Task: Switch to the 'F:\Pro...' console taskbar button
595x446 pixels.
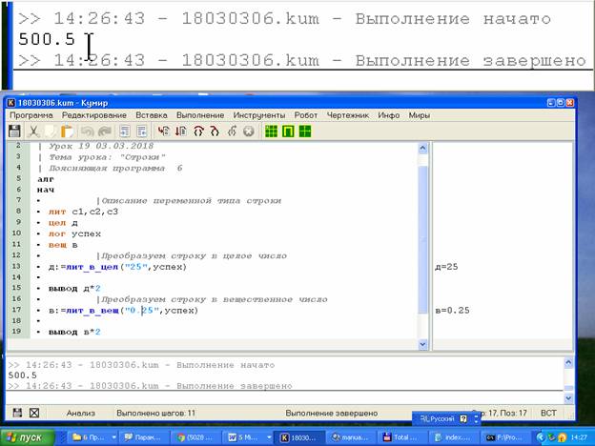Action: (504, 437)
